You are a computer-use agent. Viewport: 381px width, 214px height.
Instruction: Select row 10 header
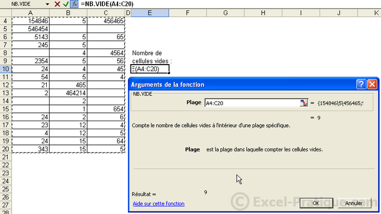pos(5,69)
